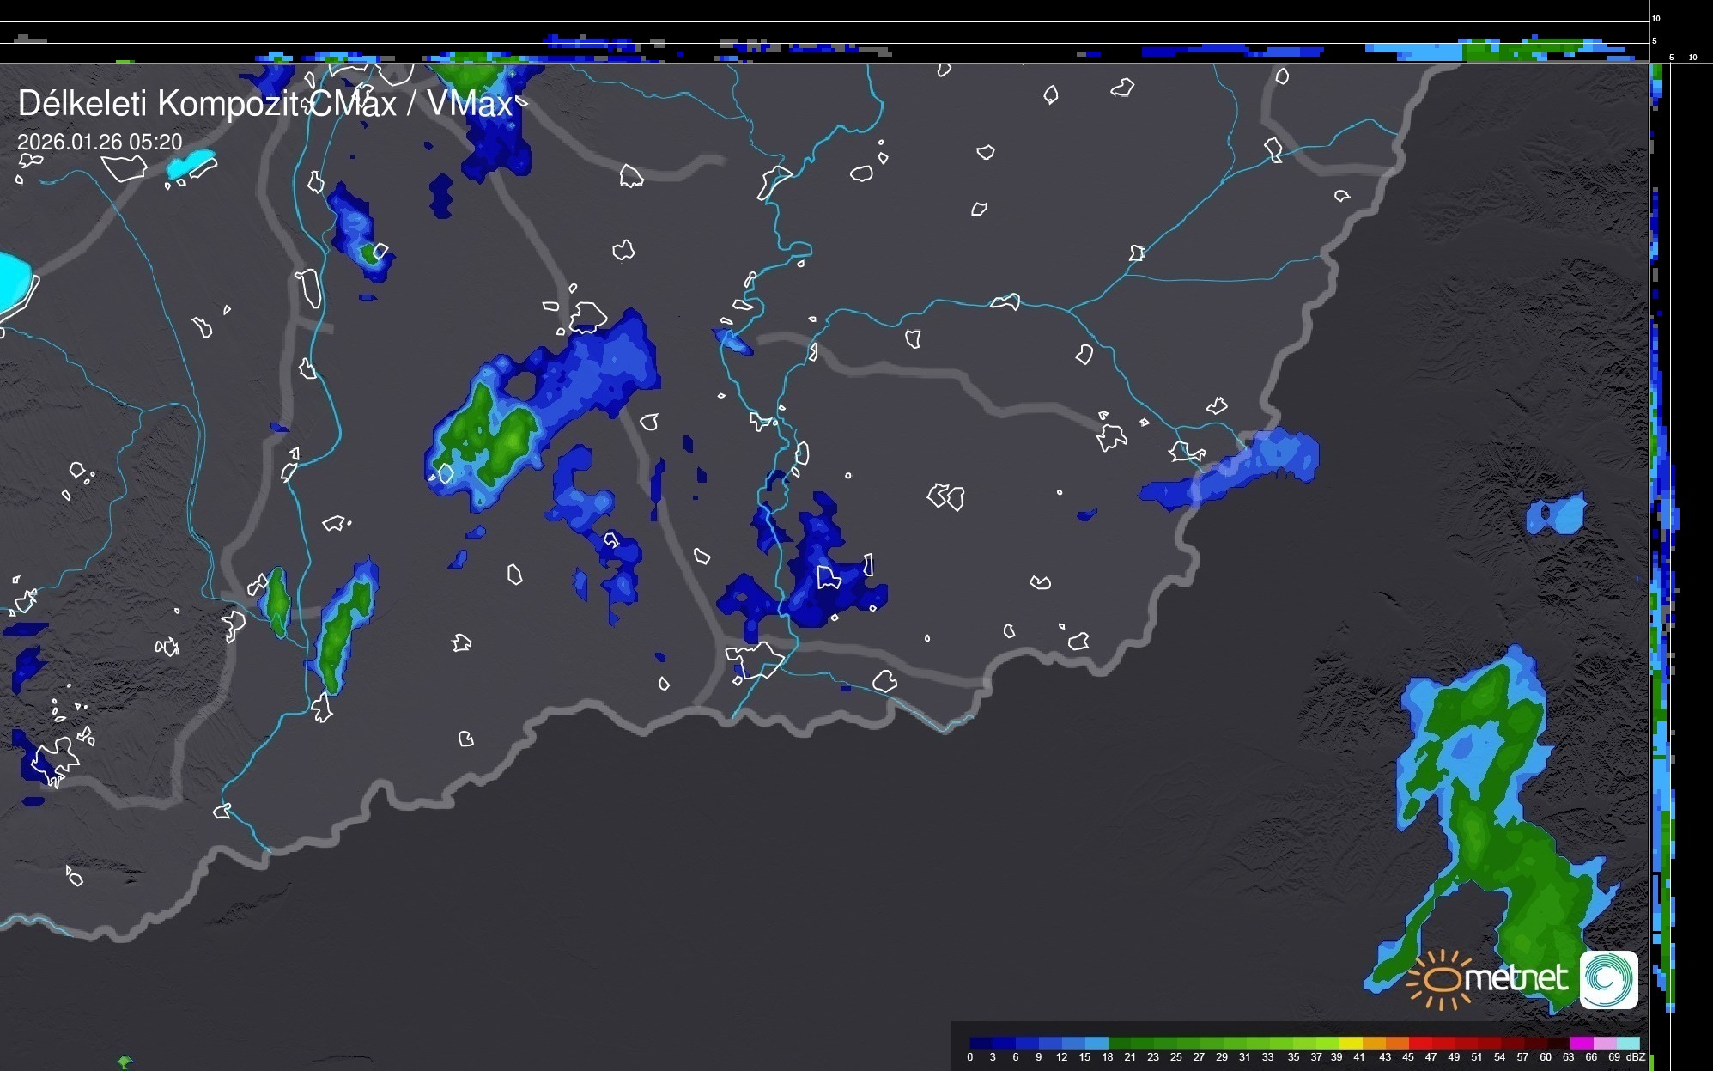1713x1071 pixels.
Task: Click the 2026.01.26 05:20 timestamp
Action: click(x=100, y=142)
